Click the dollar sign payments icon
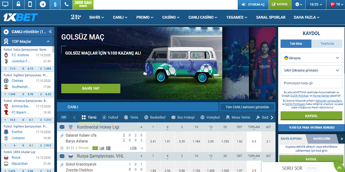This screenshot has width=345, height=172. point(55,4)
